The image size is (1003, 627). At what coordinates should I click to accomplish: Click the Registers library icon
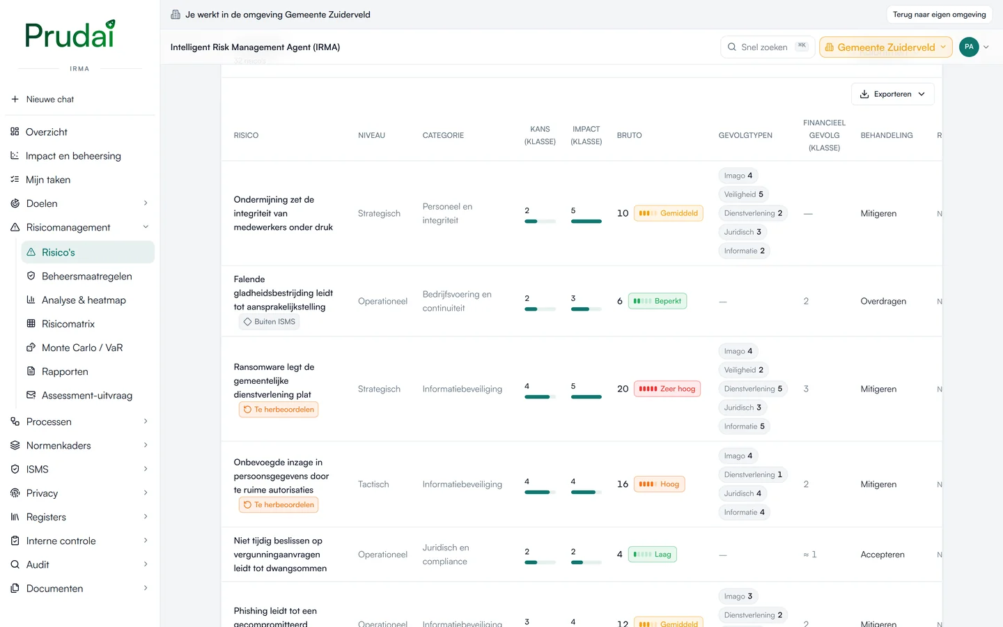click(15, 517)
